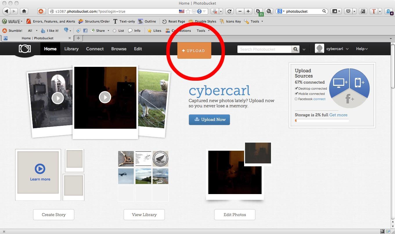Expand arrow beside Photobucket search box
Screen dimensions: 395x234
click(304, 49)
